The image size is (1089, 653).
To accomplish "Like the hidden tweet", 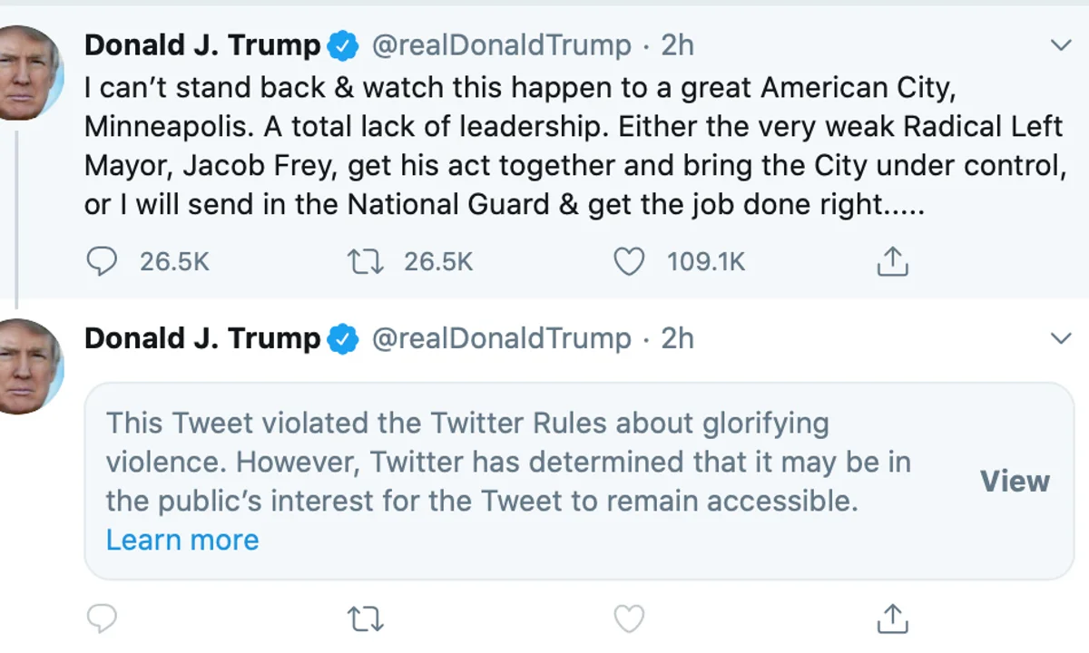I will point(628,619).
